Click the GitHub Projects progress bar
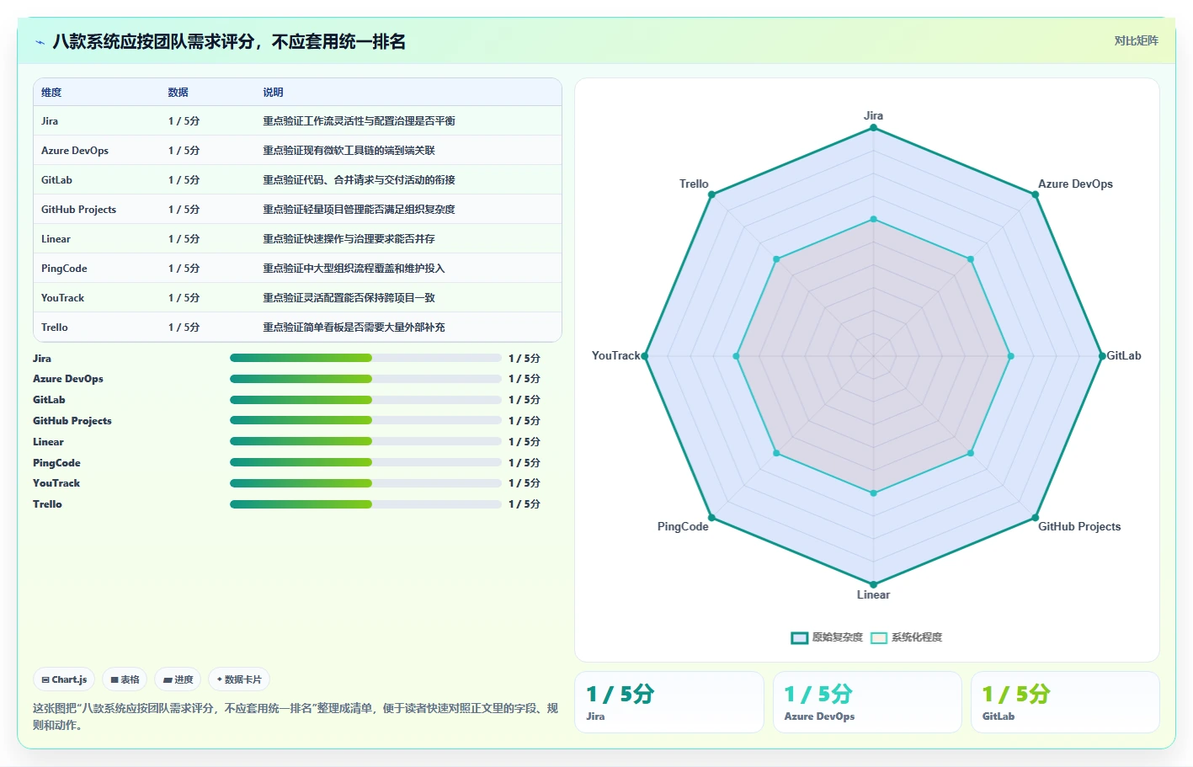 coord(365,421)
